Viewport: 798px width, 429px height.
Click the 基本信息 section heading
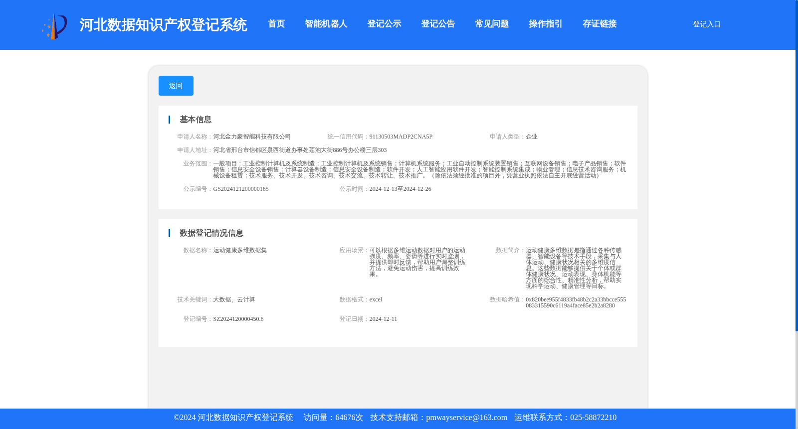click(x=196, y=120)
